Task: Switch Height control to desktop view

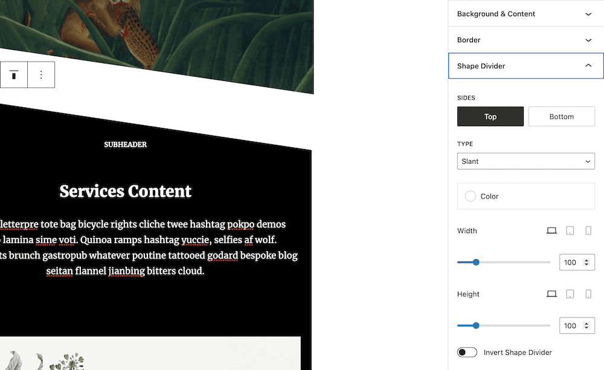Action: click(551, 293)
